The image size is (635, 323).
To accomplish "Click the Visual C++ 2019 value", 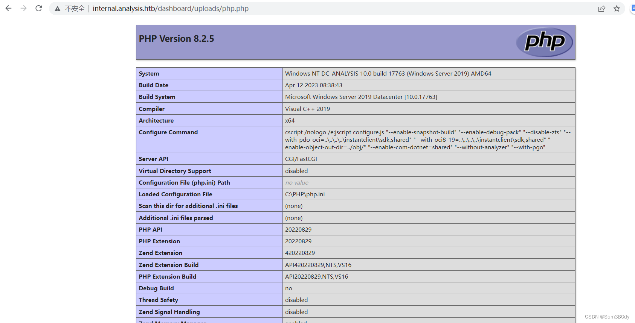I will point(307,109).
